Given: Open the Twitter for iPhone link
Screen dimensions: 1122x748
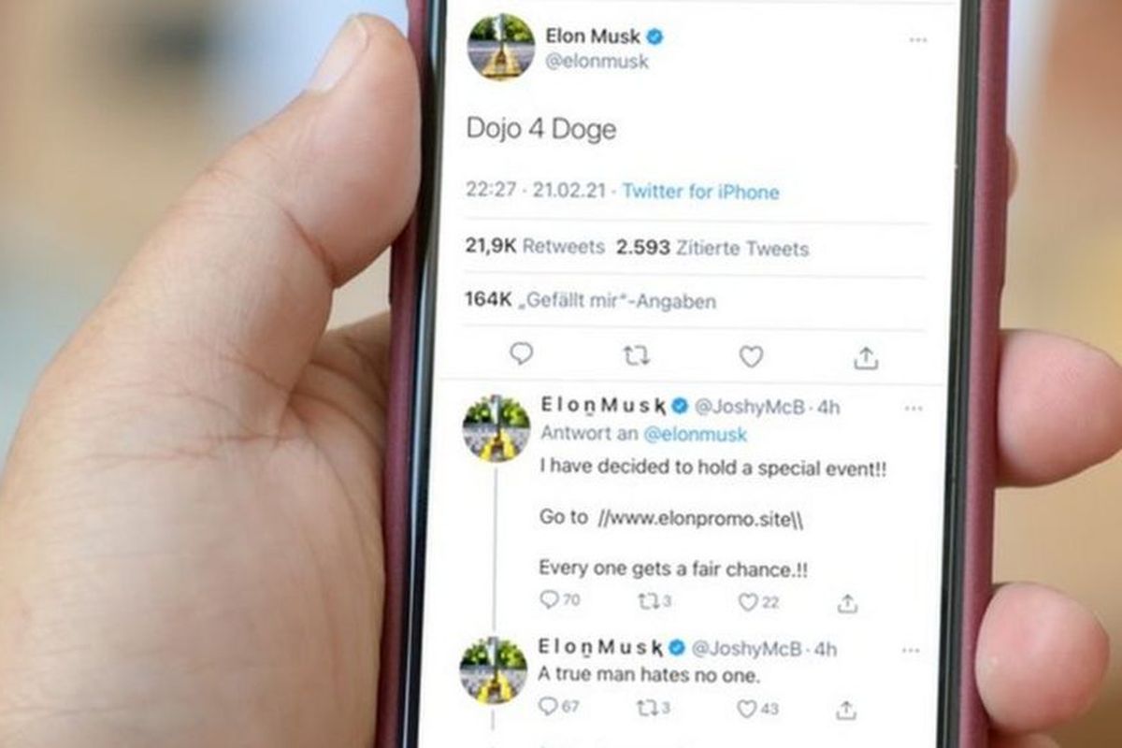Looking at the screenshot, I should point(700,192).
